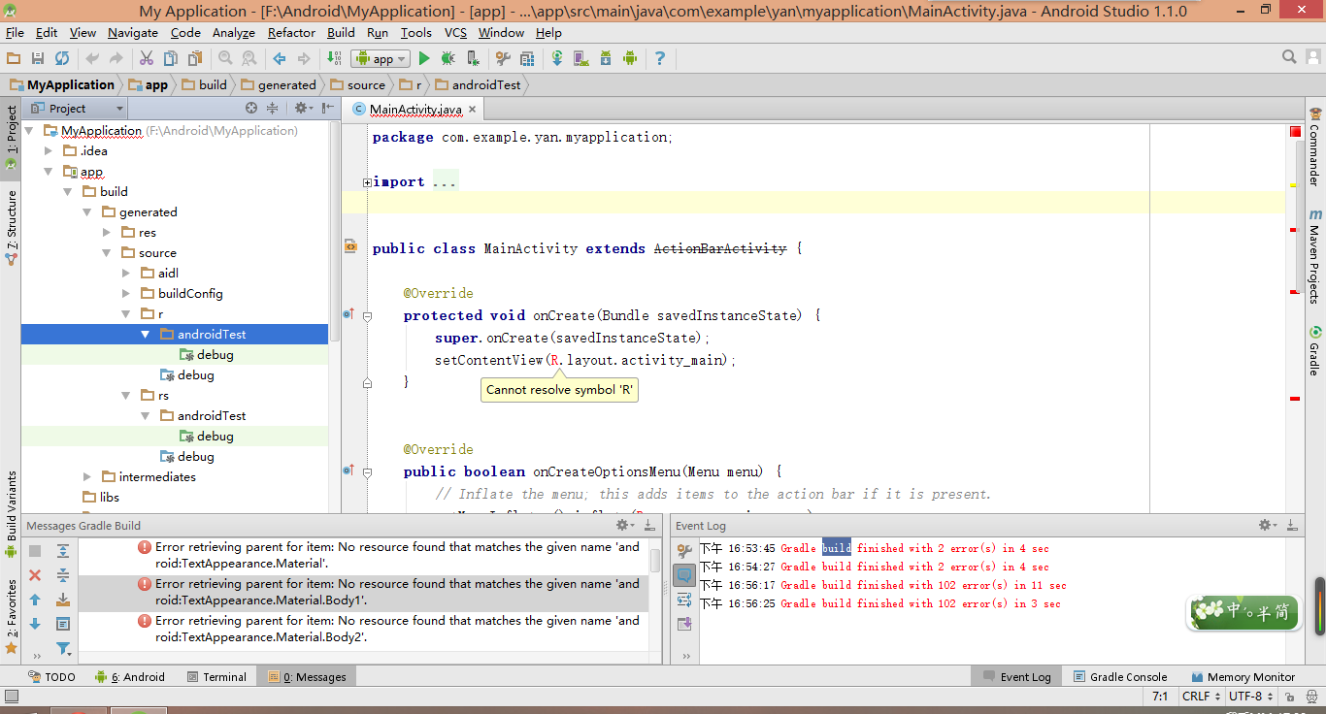Toggle the Commander side panel button
Viewport: 1326px width, 714px height.
click(1315, 146)
